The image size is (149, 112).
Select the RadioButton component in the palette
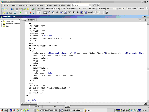pos(78,12)
